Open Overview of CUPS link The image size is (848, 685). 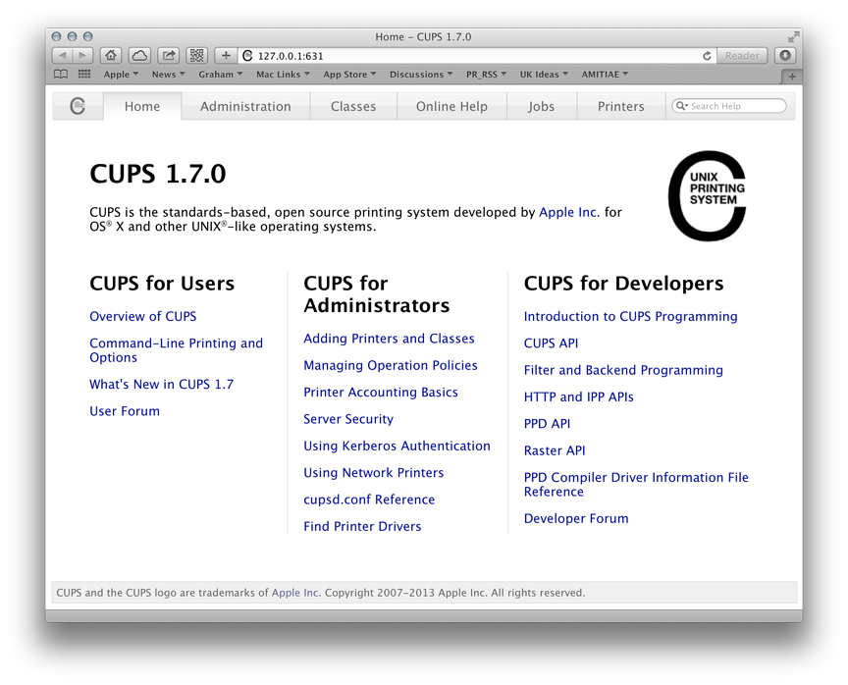(x=142, y=316)
